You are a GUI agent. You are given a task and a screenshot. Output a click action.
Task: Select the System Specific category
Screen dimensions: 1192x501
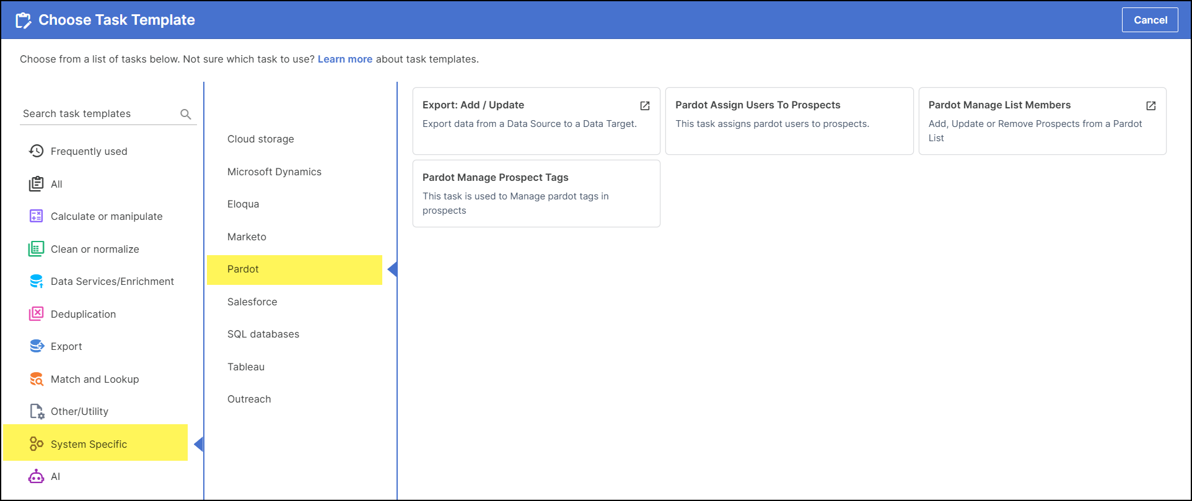[95, 443]
